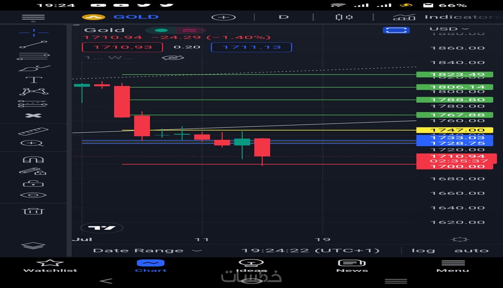Open the Object Tree panel

34,246
